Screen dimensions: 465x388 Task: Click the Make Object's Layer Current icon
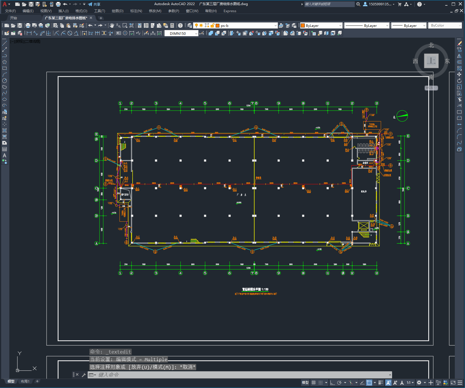pos(281,25)
